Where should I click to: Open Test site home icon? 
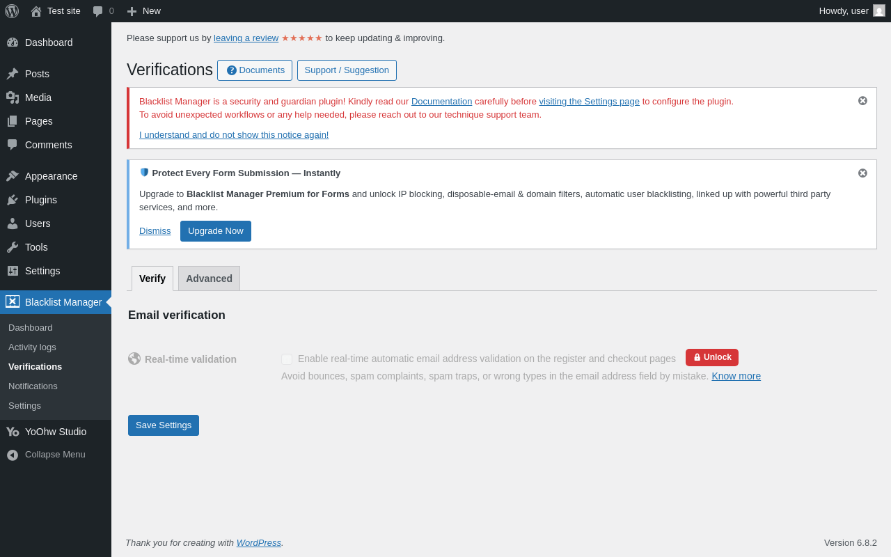click(36, 11)
